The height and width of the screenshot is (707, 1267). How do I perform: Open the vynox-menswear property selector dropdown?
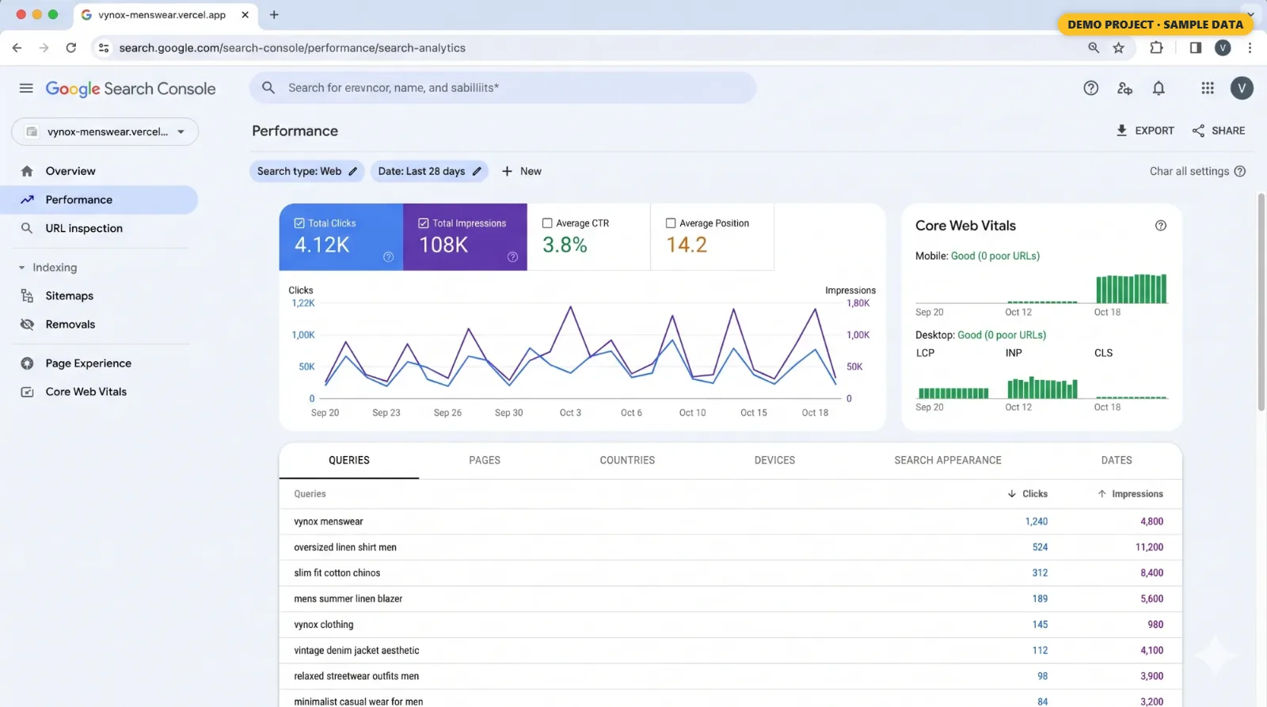(x=105, y=131)
